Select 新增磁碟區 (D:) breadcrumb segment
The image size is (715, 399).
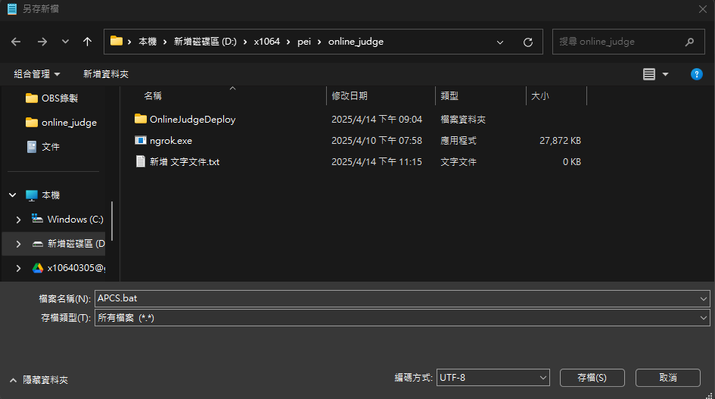(205, 42)
